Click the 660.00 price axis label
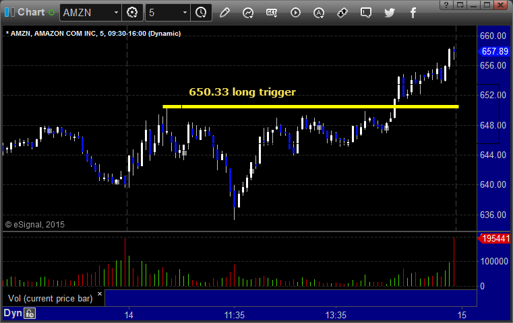This screenshot has width=513, height=323. (493, 36)
